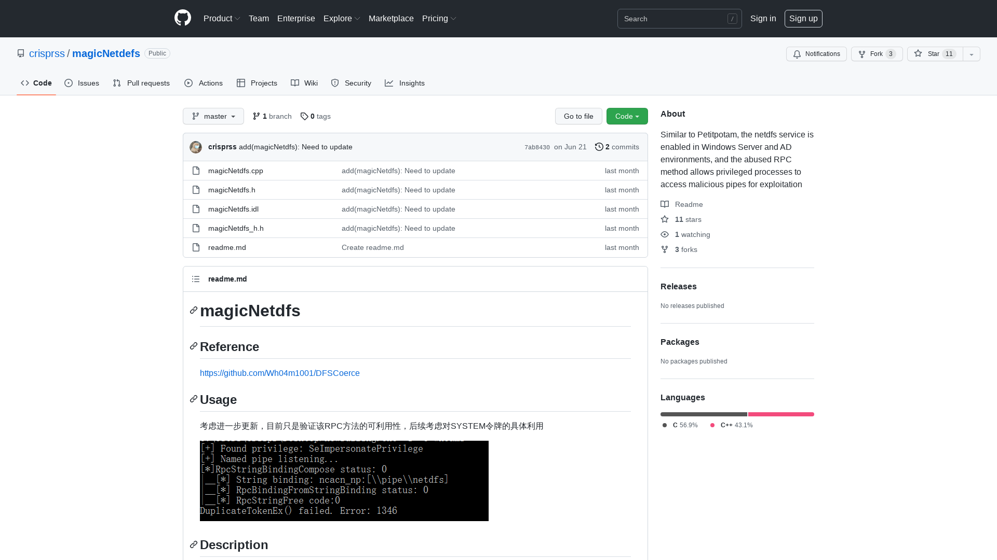Click Go to file button
Screen dimensions: 997x560
tap(578, 116)
